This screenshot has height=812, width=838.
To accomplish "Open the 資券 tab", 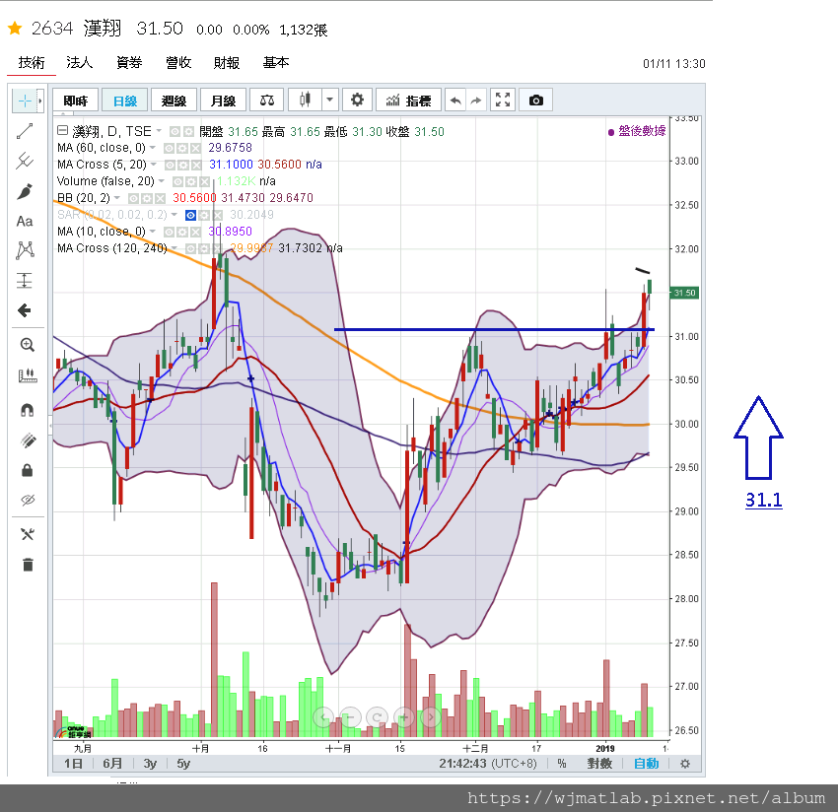I will click(x=129, y=62).
